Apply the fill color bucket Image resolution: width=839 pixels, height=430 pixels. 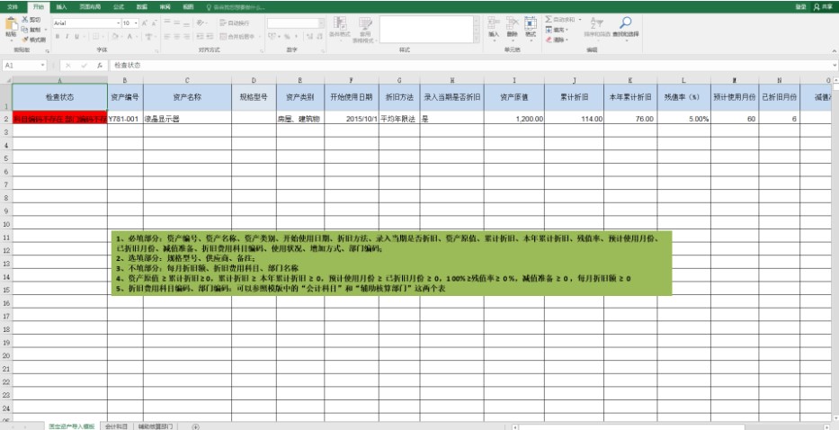[x=115, y=36]
